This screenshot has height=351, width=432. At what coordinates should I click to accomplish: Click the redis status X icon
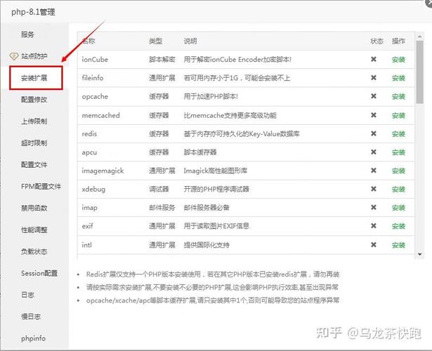tap(374, 133)
